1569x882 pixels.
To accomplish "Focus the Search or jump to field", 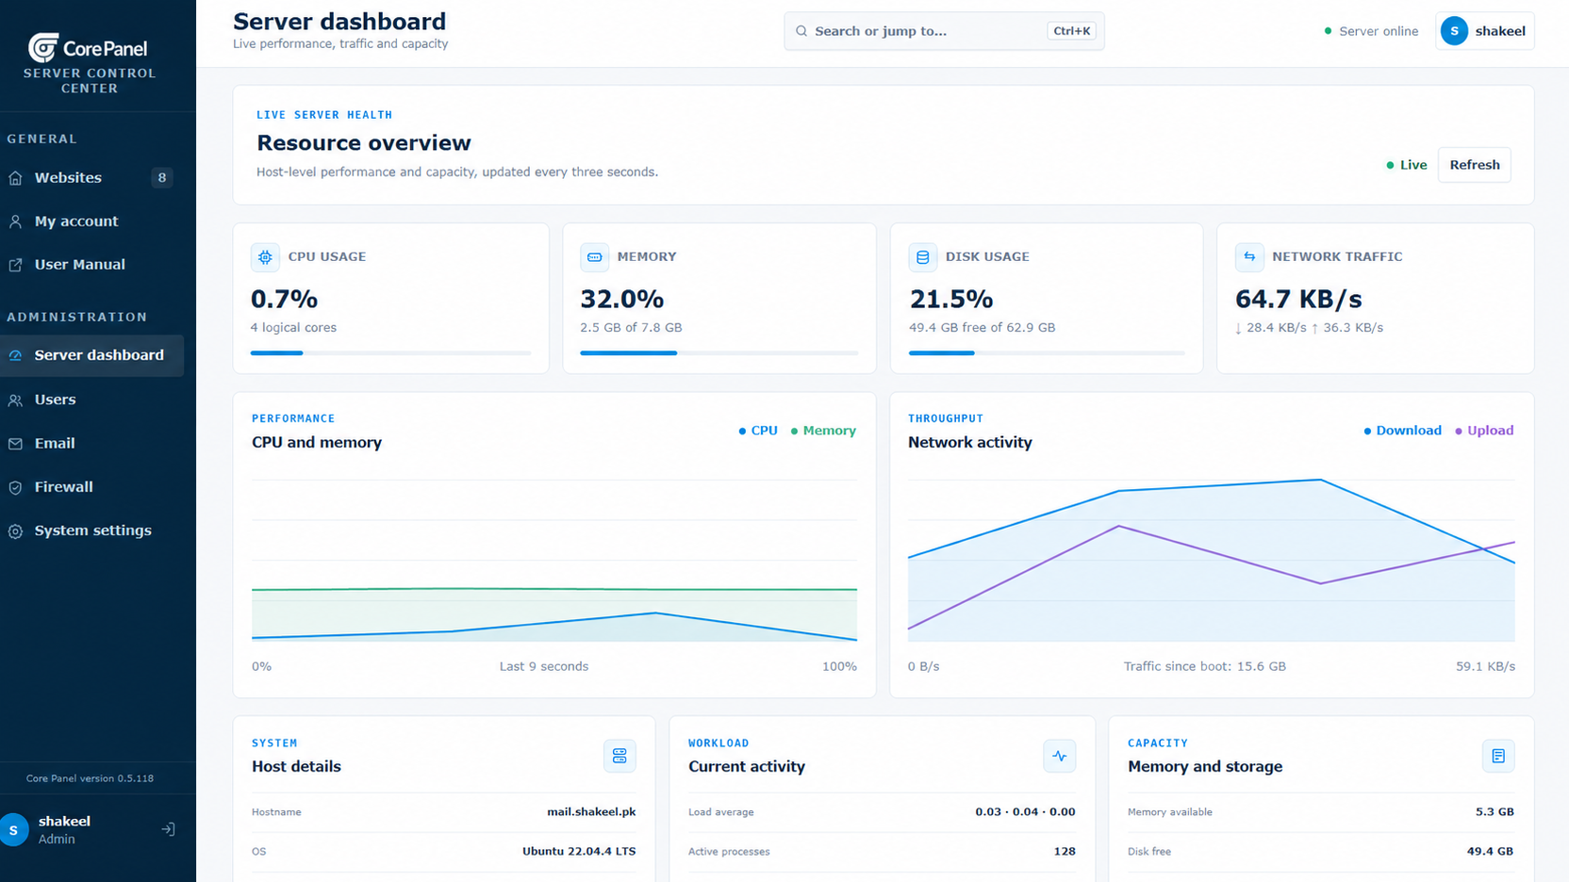I will coord(944,31).
